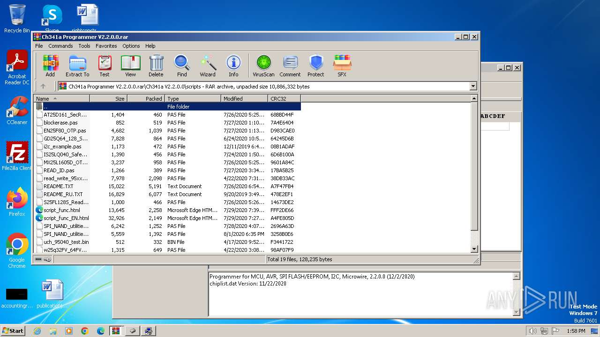This screenshot has height=337, width=600.
Task: Click the Extract To toolbar icon
Action: pos(77,66)
